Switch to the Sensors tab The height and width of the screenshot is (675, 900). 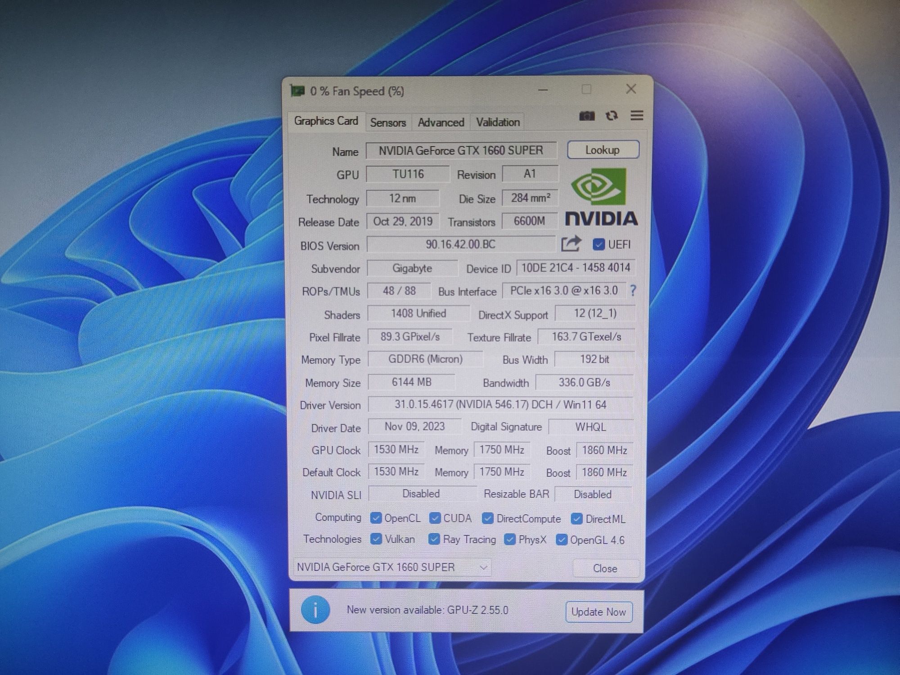(388, 122)
